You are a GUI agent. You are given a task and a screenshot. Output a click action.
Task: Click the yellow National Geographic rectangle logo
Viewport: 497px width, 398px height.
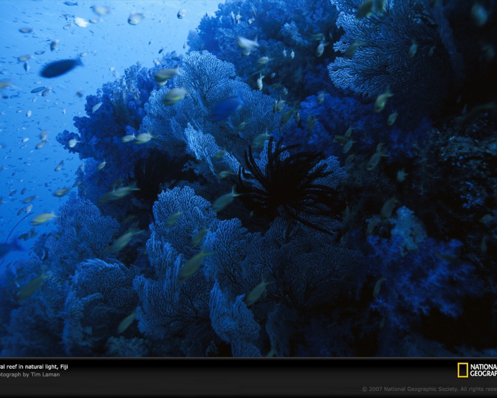[462, 370]
